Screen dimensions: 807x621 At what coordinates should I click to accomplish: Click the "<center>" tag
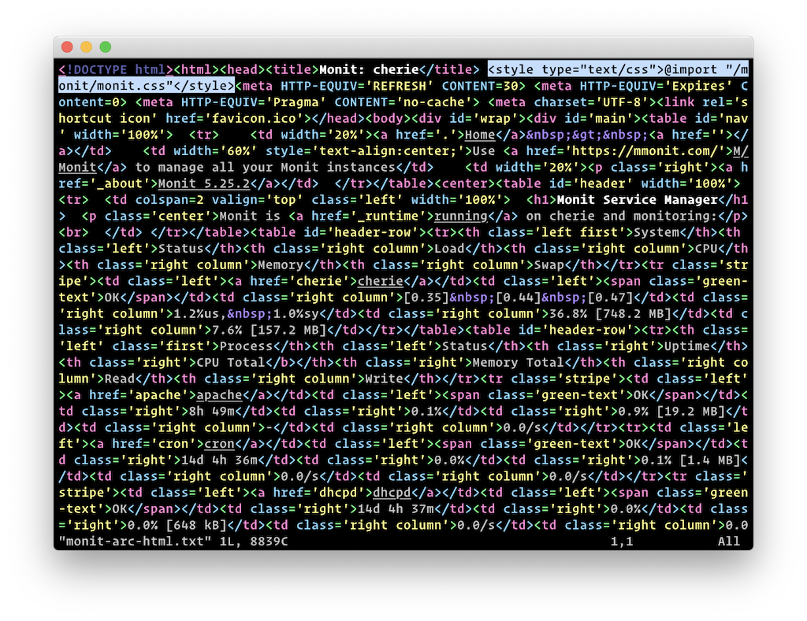pos(465,184)
